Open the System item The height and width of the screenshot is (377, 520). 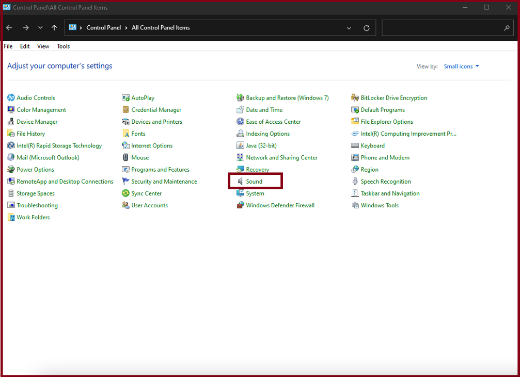click(x=255, y=193)
